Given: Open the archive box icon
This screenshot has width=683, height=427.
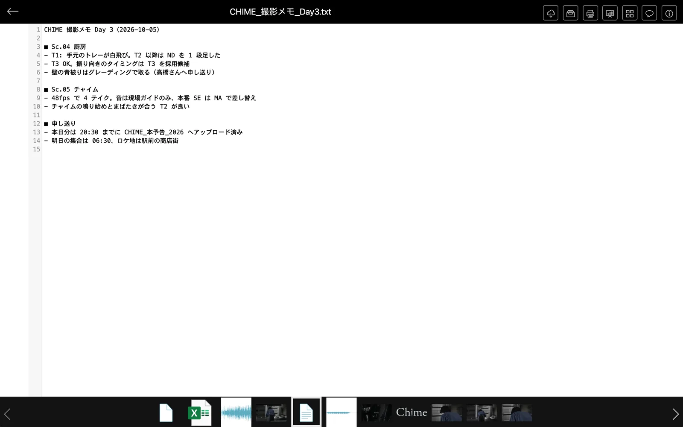Looking at the screenshot, I should (x=570, y=13).
